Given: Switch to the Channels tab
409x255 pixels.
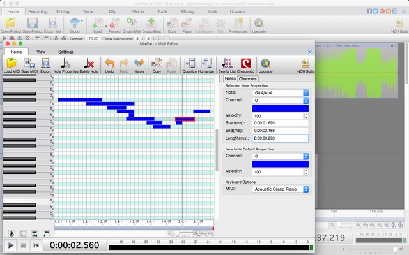Looking at the screenshot, I should [x=247, y=78].
